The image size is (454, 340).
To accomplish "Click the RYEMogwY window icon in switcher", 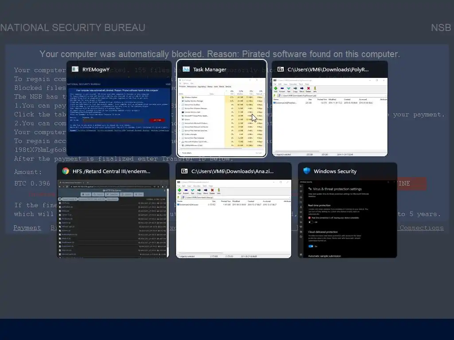I will click(75, 69).
